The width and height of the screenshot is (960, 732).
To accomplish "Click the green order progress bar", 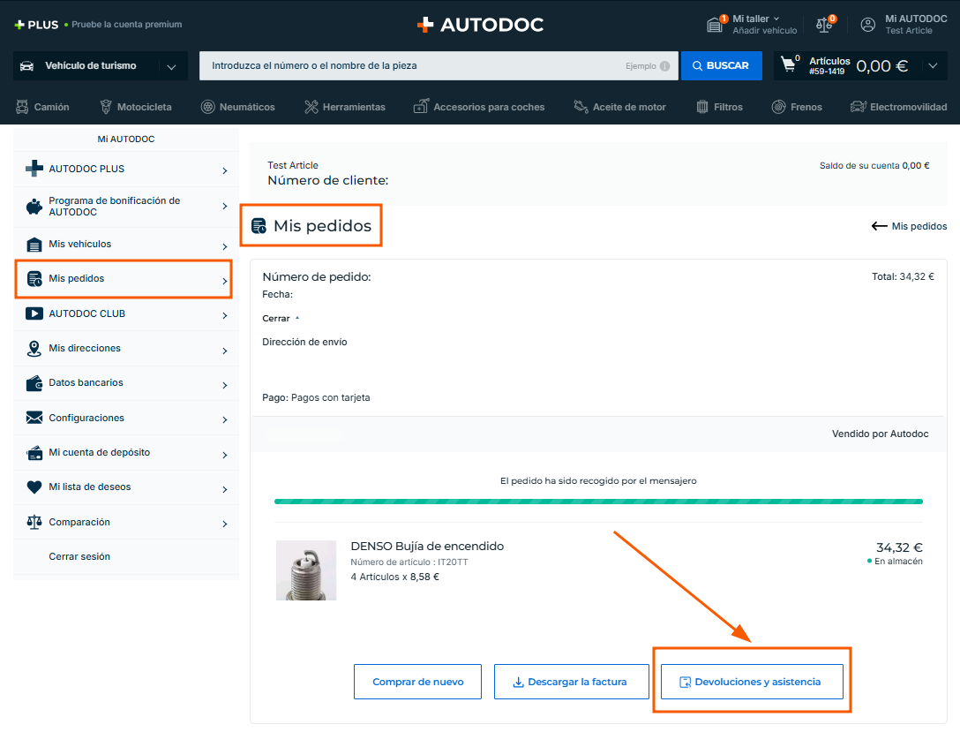I will tap(598, 502).
